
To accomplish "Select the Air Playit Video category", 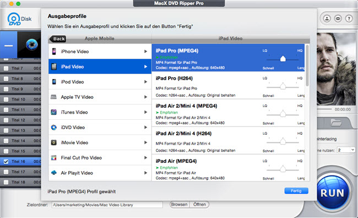I will point(100,173).
